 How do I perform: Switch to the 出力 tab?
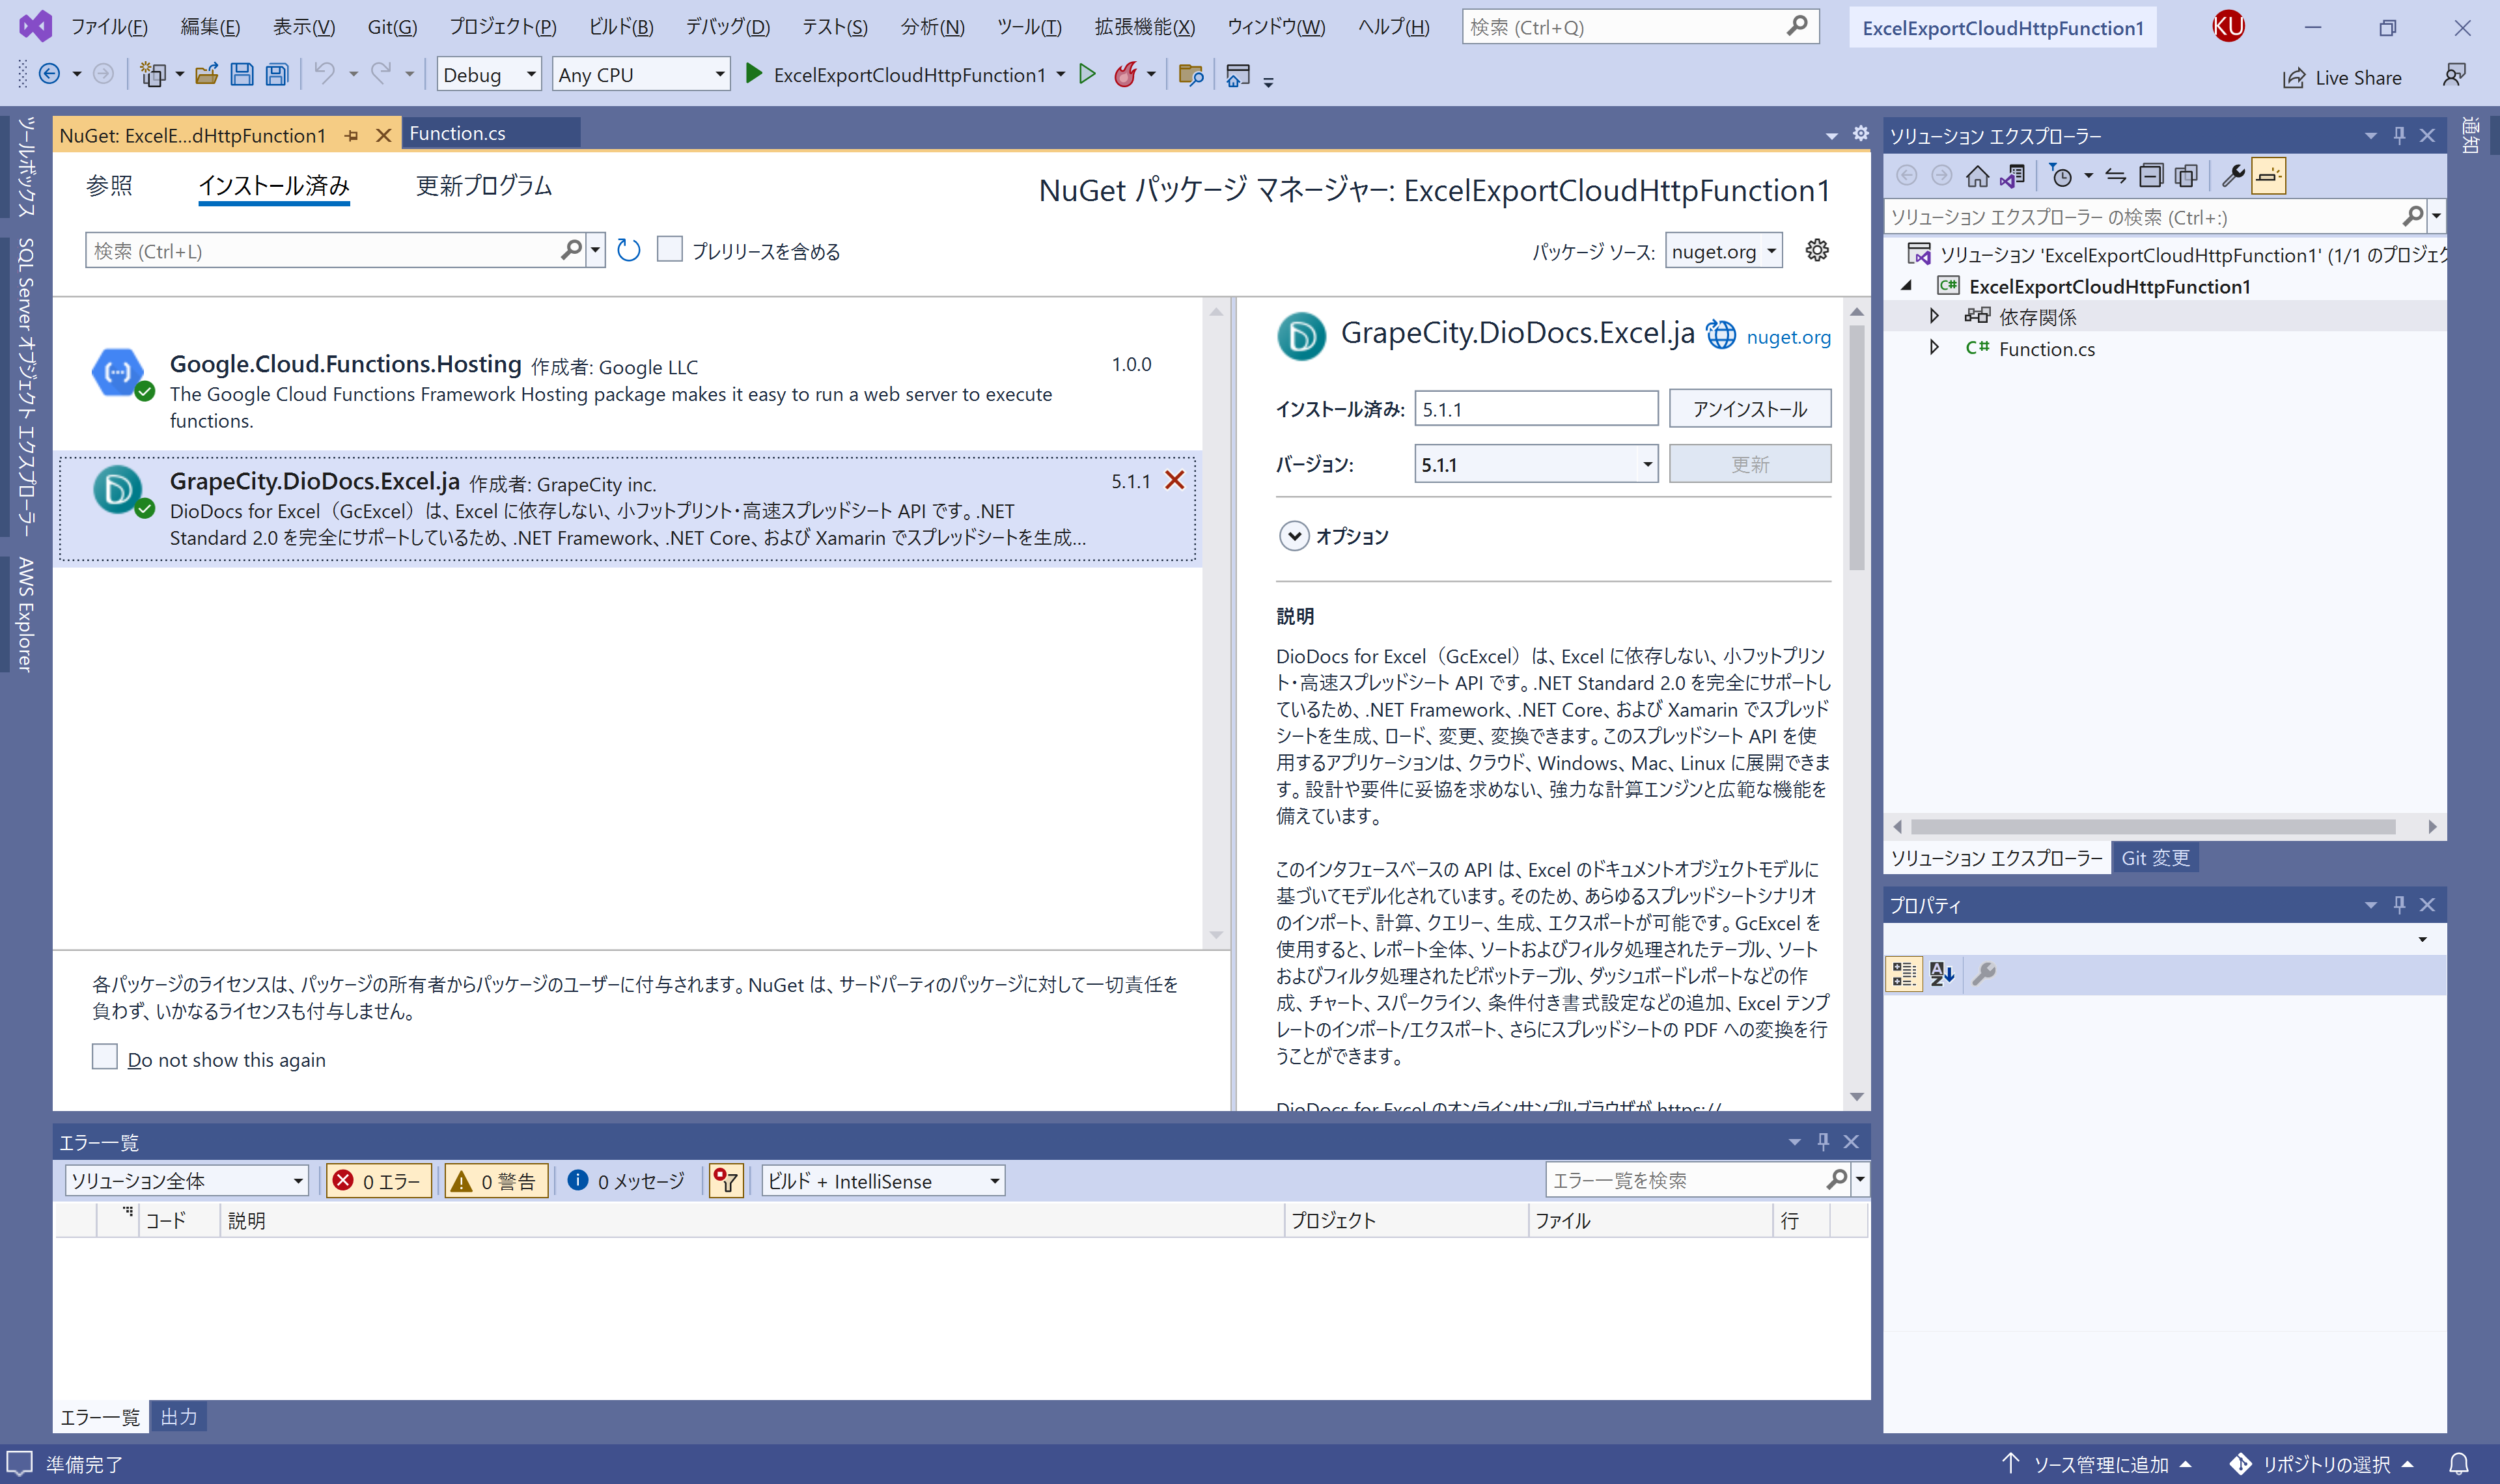pos(179,1416)
